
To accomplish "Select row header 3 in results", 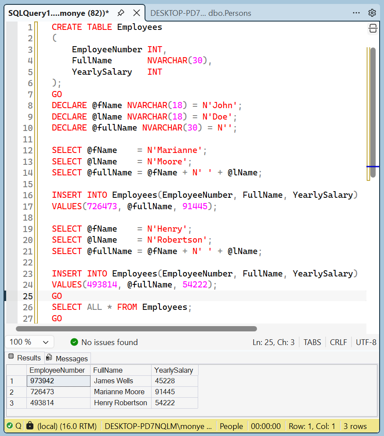I will click(x=16, y=403).
